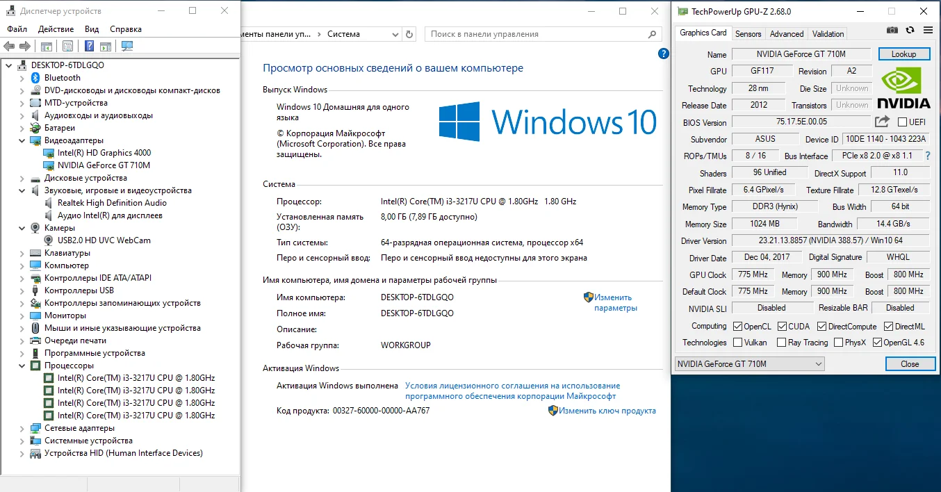The width and height of the screenshot is (941, 492).
Task: Select Аудио Intel(R) для дисплеев device
Action: 110,215
